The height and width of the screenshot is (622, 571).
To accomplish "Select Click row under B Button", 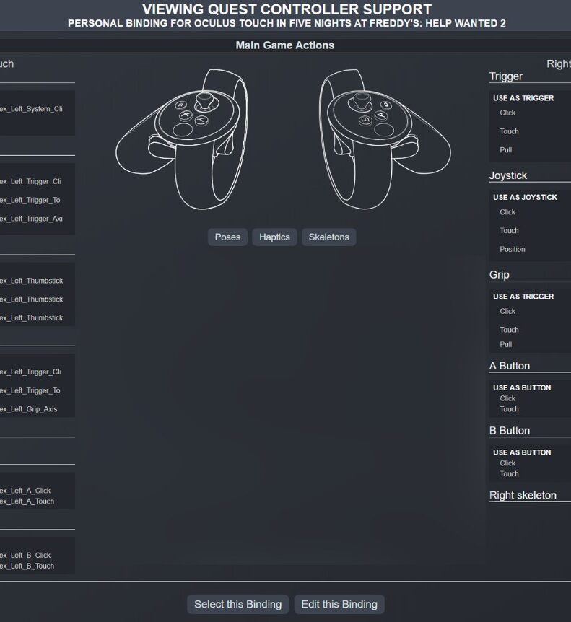I will click(507, 463).
